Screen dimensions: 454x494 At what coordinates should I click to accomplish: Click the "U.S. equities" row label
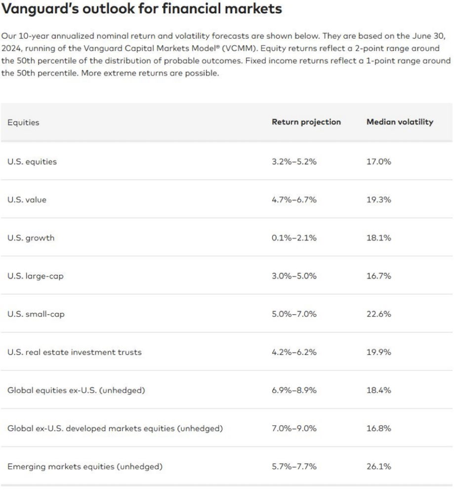point(32,162)
